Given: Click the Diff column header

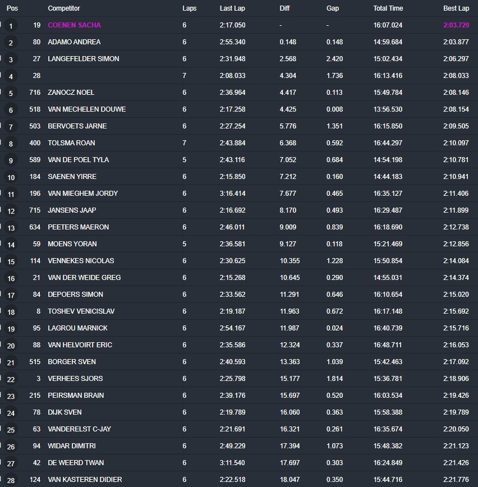Looking at the screenshot, I should (284, 8).
